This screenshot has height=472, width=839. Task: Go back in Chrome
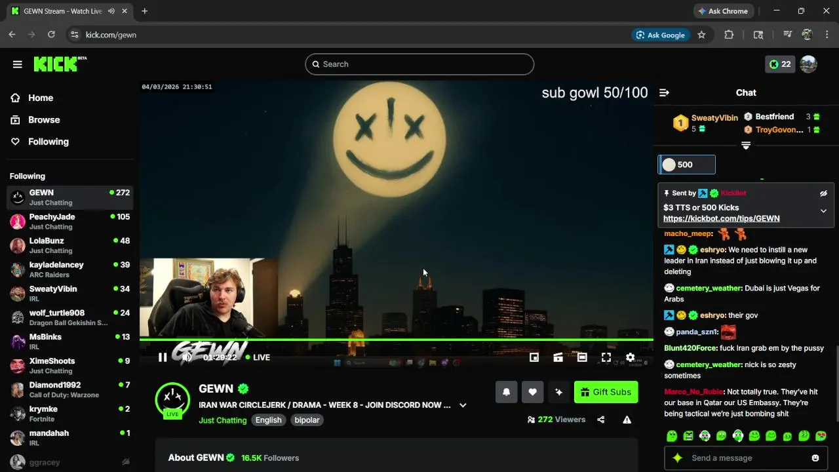click(12, 35)
